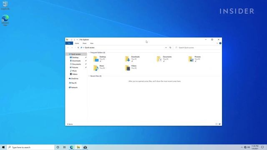
Task: Open the address bar history dropdown
Action: click(x=166, y=47)
